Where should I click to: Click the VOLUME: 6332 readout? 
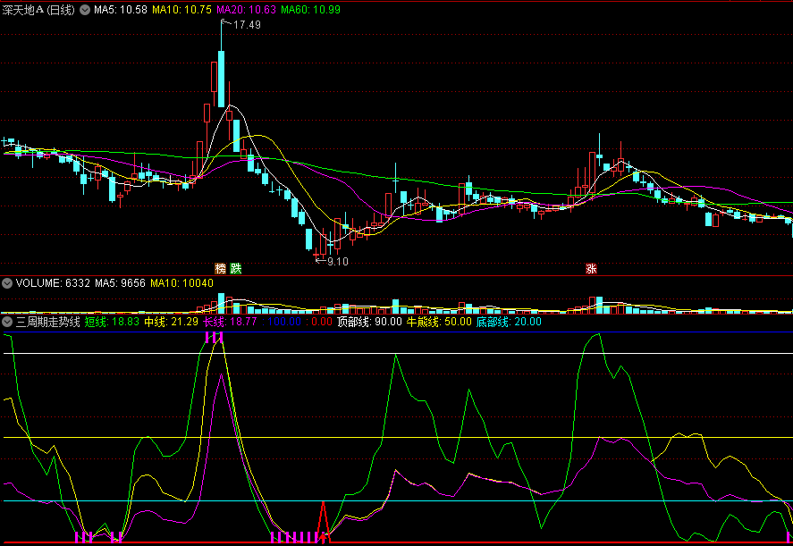coord(53,283)
